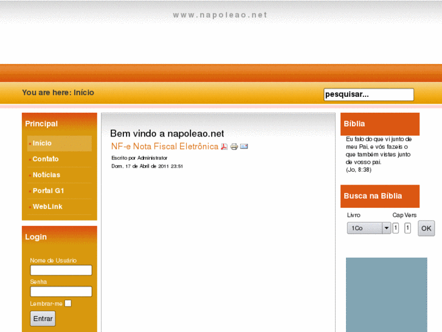Click the Login module heading

tap(36, 237)
